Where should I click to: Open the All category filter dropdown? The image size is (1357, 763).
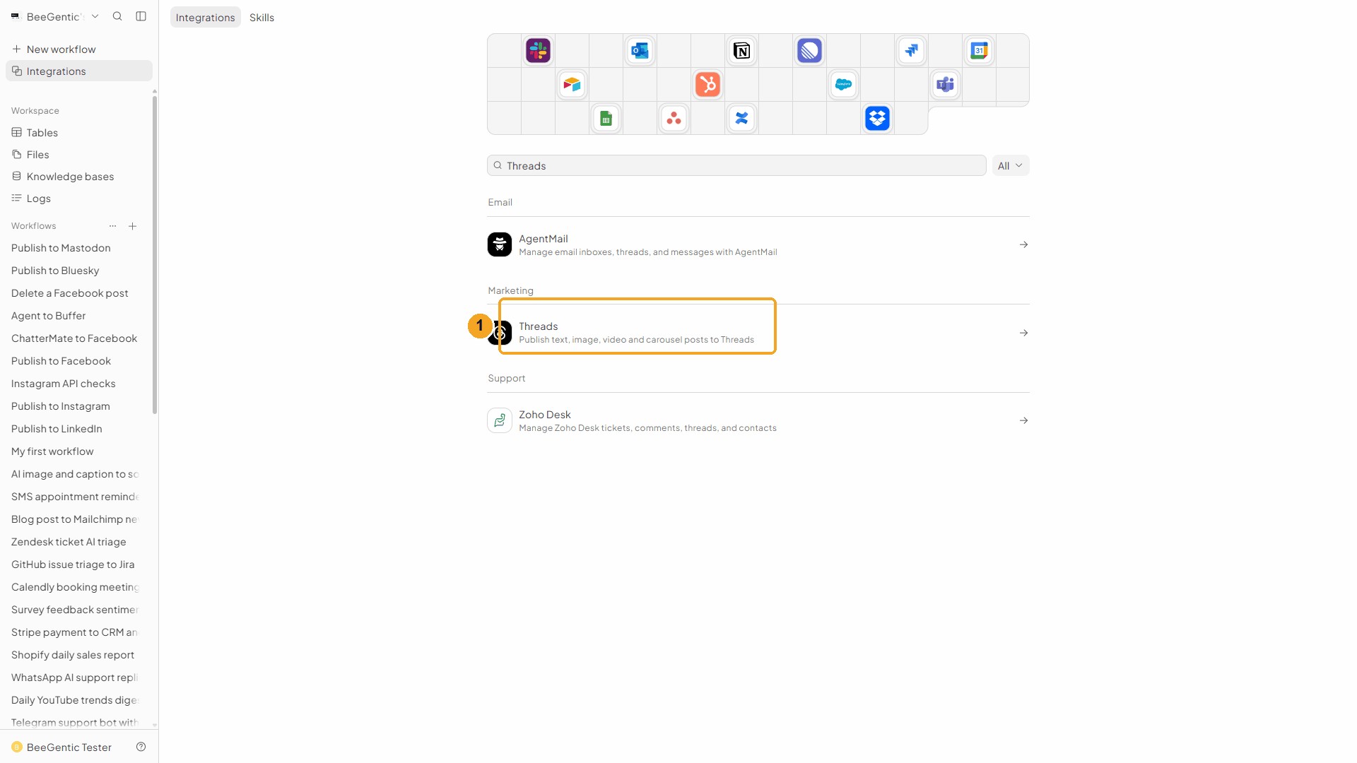[x=1011, y=165]
